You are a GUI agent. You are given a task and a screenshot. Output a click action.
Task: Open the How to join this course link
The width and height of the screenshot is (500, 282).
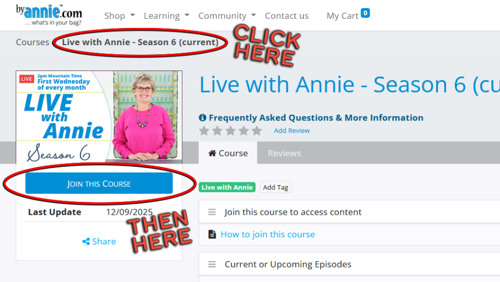click(x=268, y=235)
